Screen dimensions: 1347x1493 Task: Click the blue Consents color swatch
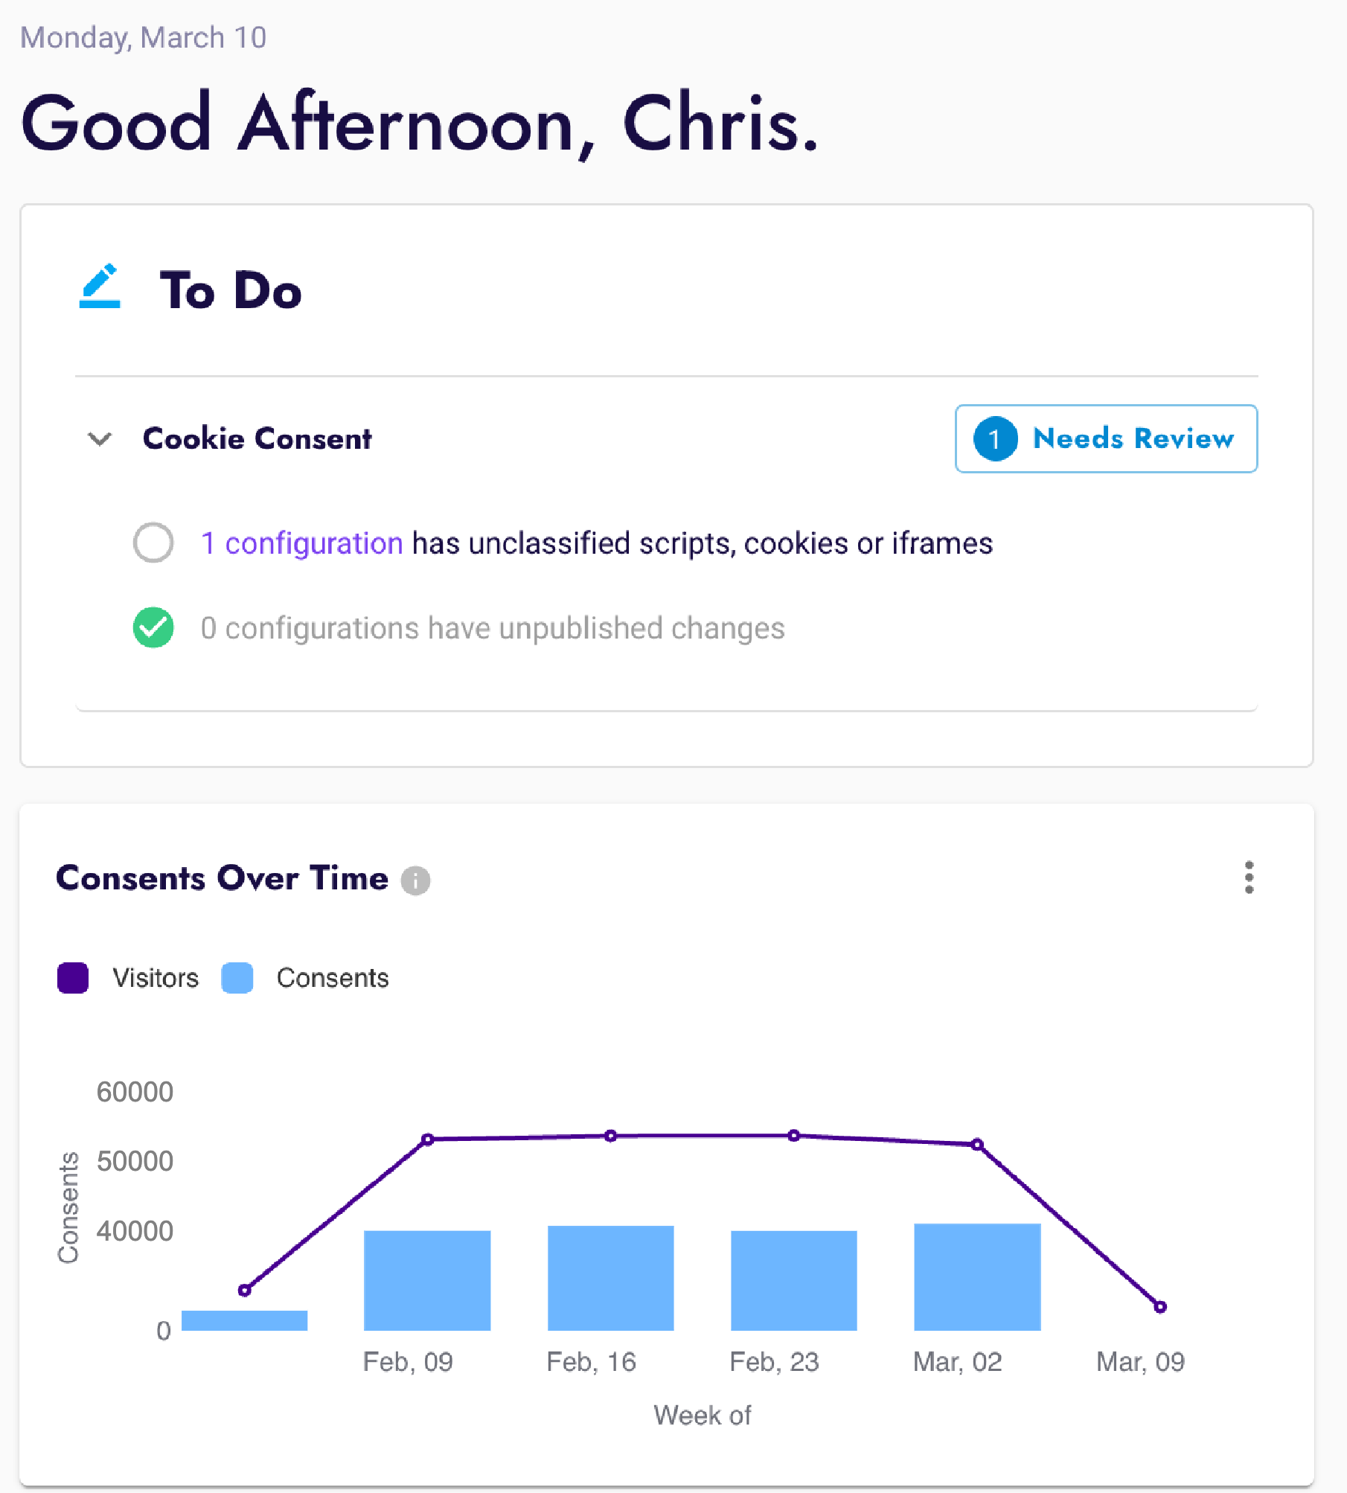coord(237,978)
